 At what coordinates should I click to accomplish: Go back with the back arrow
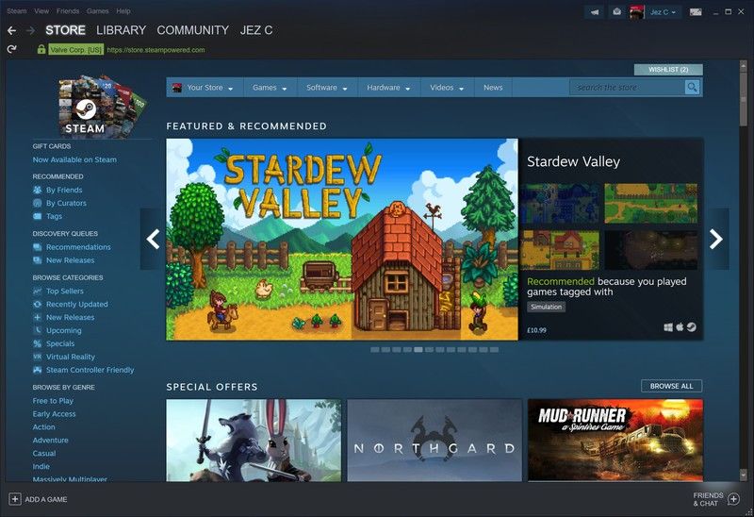point(12,30)
